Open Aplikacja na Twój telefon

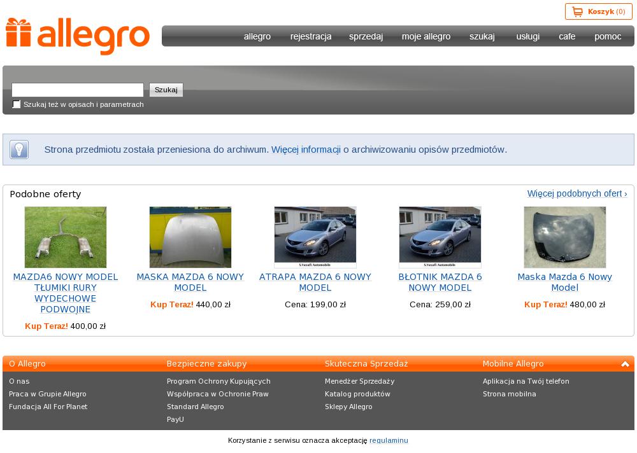pyautogui.click(x=526, y=381)
